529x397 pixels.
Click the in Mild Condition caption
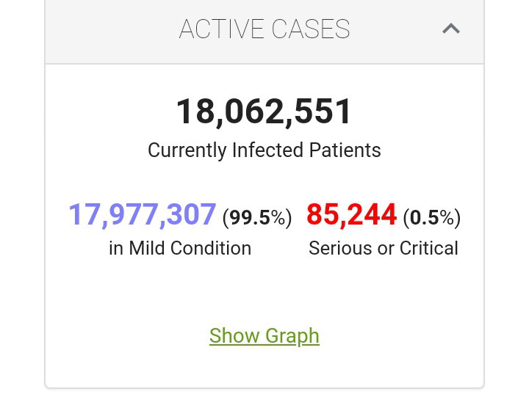[x=180, y=248]
